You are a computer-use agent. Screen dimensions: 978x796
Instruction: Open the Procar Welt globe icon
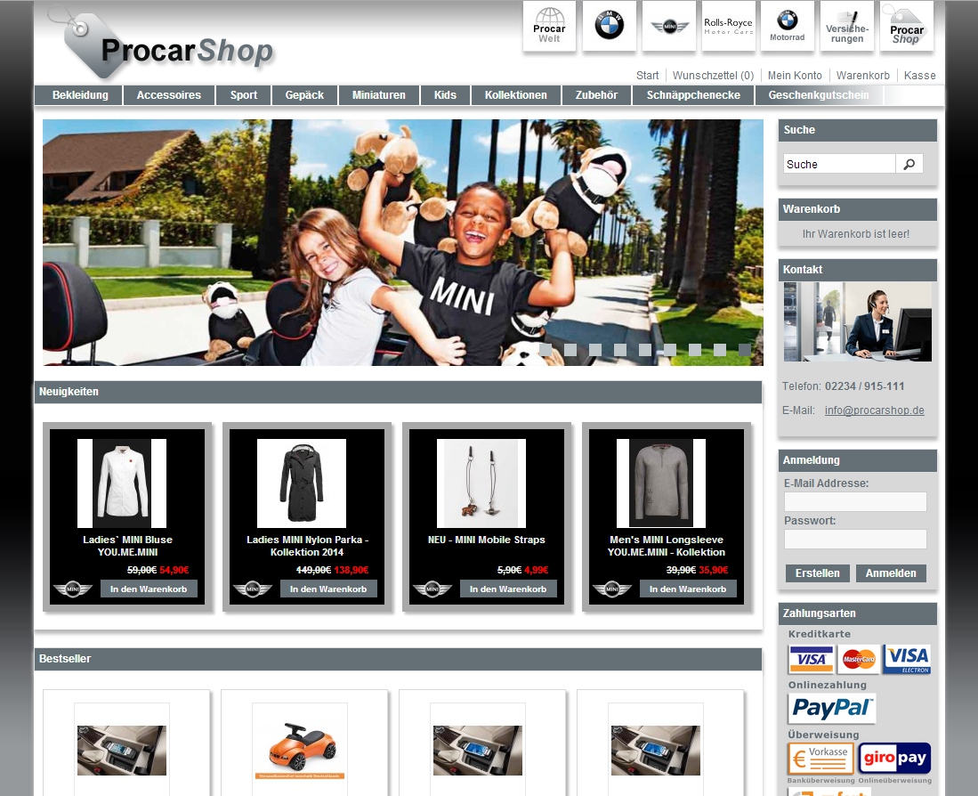click(549, 26)
